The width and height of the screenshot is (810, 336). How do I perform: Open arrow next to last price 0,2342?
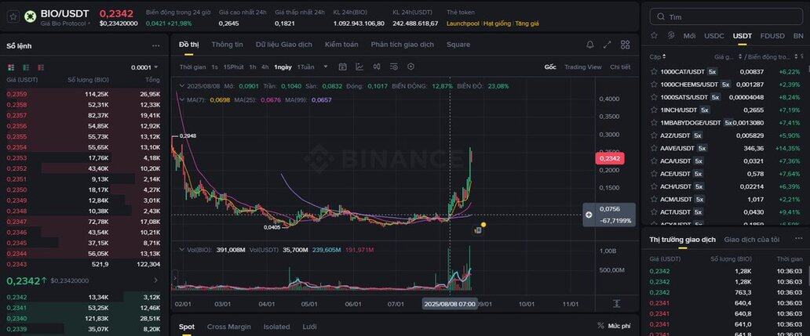coord(156,280)
